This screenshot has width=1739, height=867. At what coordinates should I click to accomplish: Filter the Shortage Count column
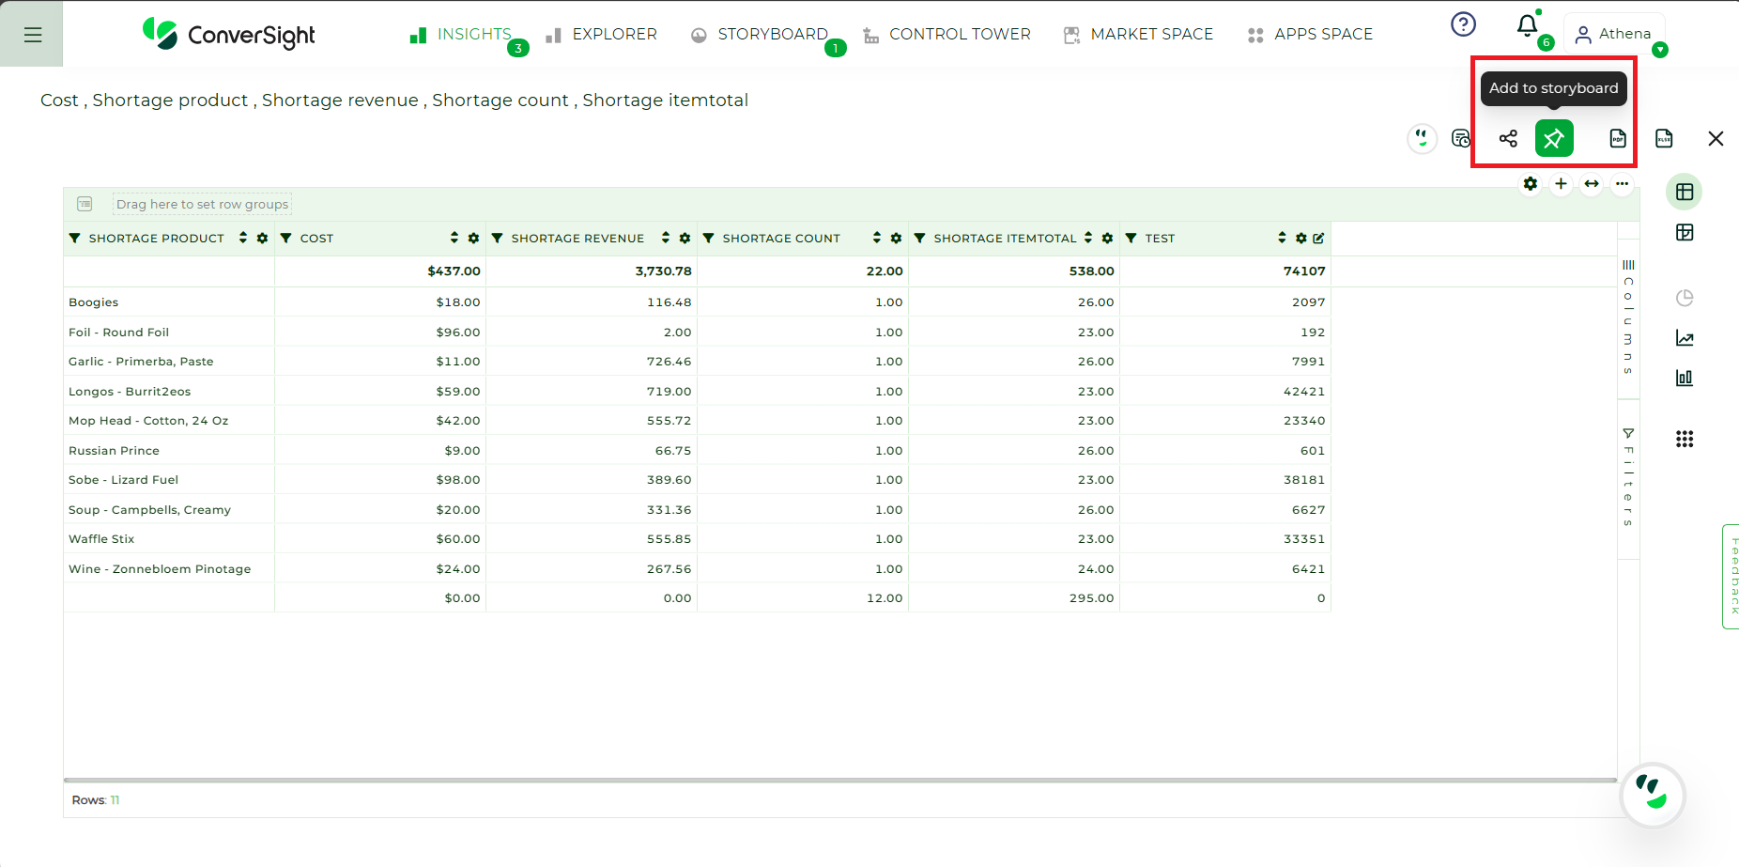tap(709, 239)
